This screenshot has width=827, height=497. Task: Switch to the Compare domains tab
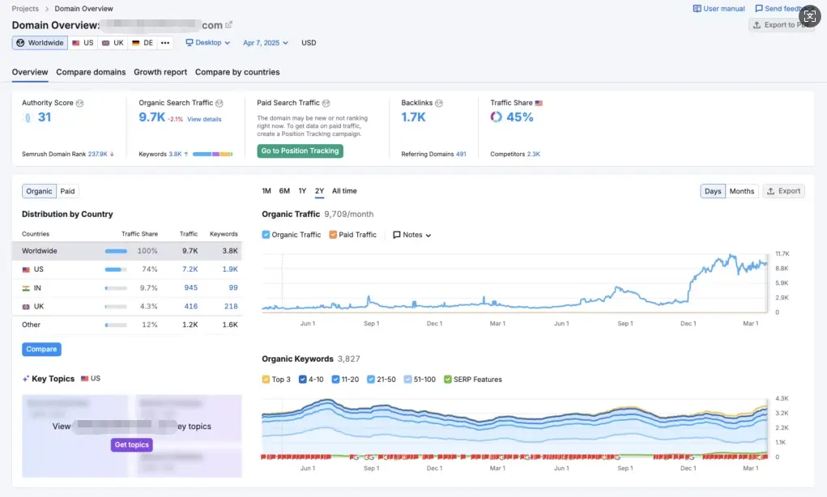(91, 72)
